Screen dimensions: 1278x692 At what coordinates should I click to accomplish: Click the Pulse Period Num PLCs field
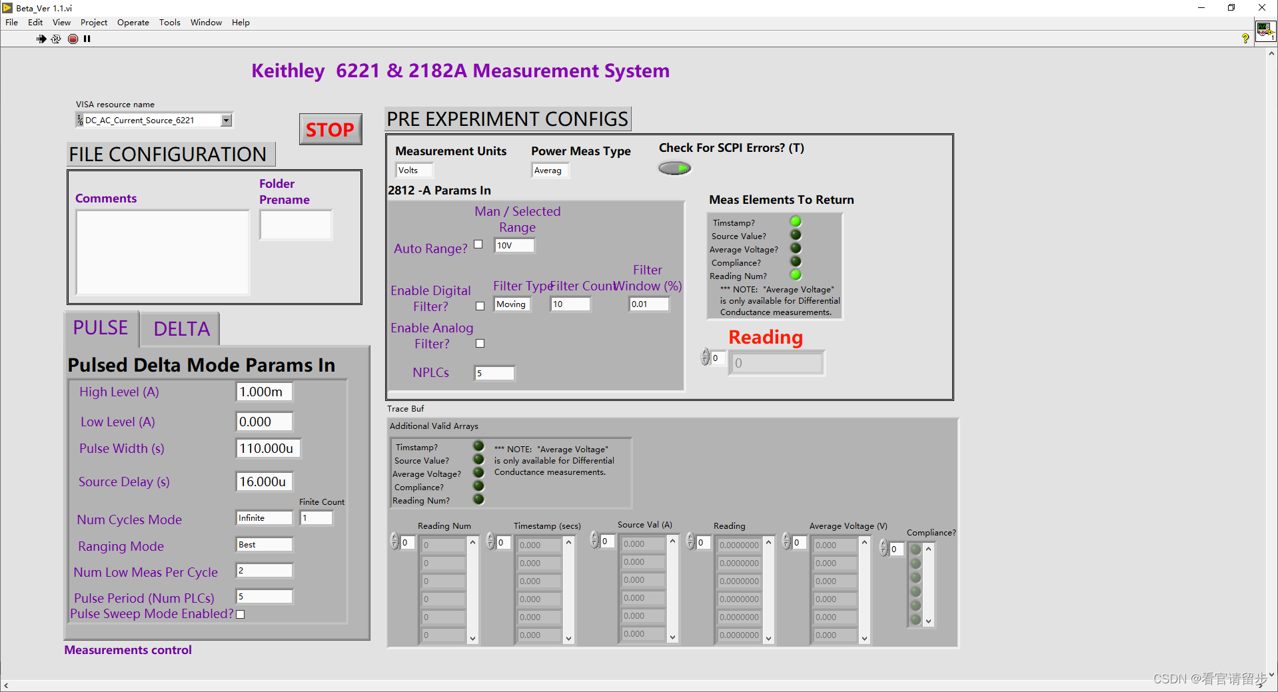click(x=265, y=596)
